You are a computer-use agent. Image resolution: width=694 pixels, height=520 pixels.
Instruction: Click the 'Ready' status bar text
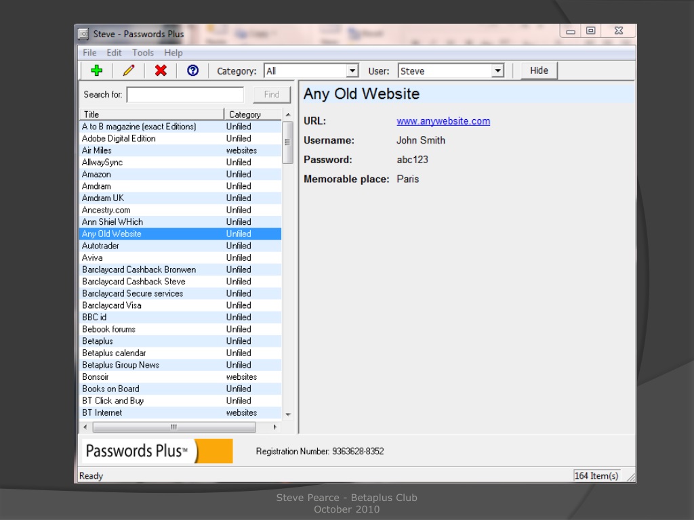point(91,476)
